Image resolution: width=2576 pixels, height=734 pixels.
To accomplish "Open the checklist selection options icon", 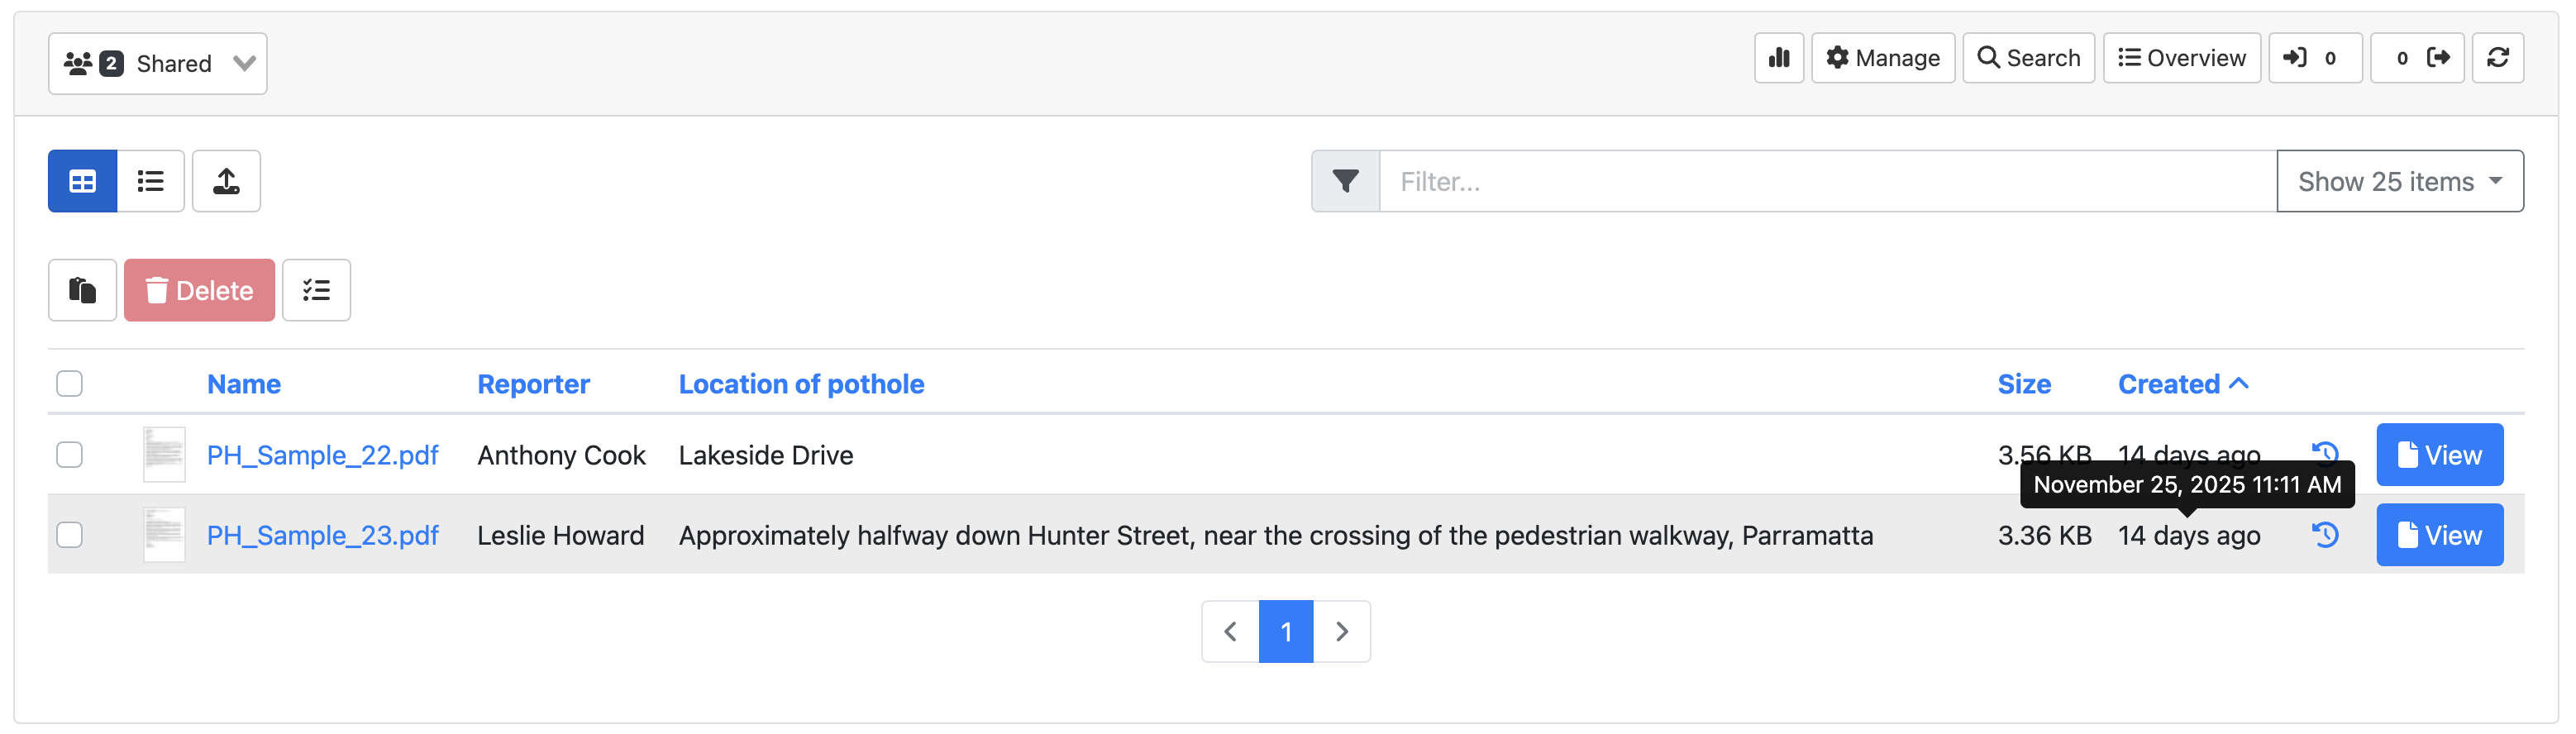I will (316, 290).
